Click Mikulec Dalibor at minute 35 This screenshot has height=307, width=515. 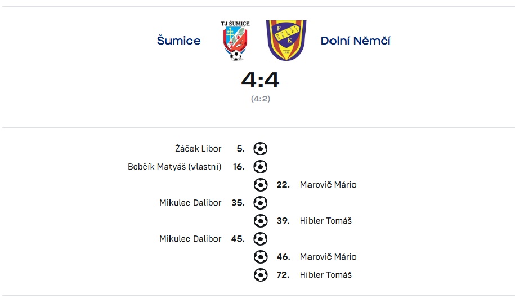[x=190, y=203]
